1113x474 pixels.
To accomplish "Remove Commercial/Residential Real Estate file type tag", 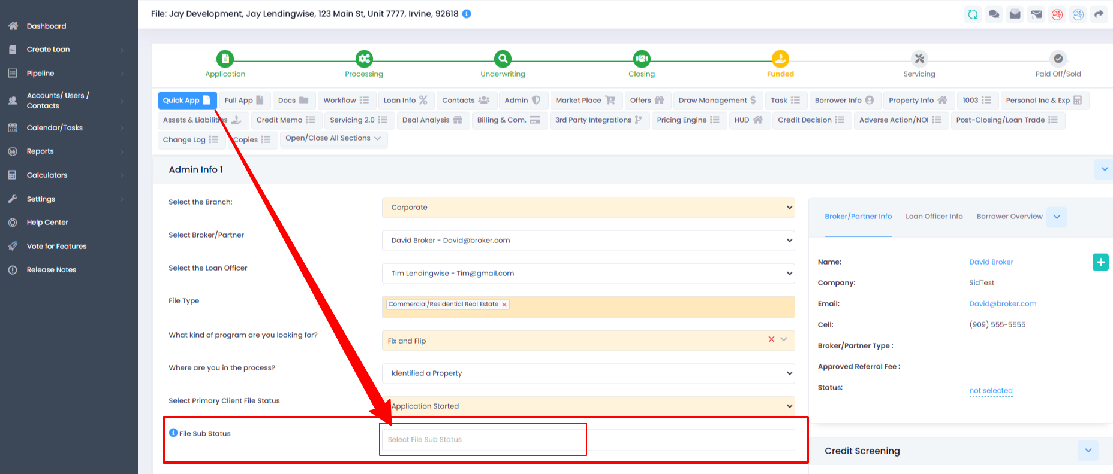I will click(504, 305).
